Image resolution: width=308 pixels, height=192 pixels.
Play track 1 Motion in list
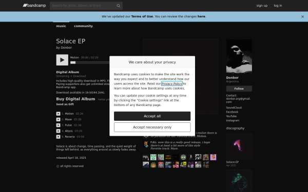pyautogui.click(x=58, y=114)
